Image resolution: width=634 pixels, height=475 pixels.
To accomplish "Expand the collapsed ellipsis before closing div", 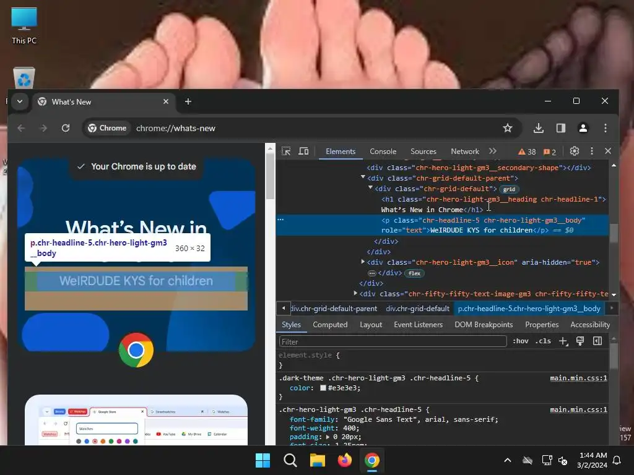I will coord(371,273).
